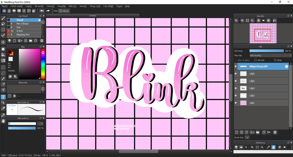Image resolution: width=293 pixels, height=157 pixels.
Task: Toggle the Khóa lock checkbox
Action: [275, 60]
